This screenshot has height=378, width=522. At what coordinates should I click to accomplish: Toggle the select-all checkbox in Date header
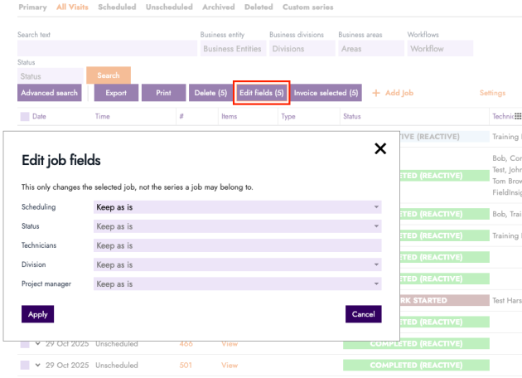point(25,117)
